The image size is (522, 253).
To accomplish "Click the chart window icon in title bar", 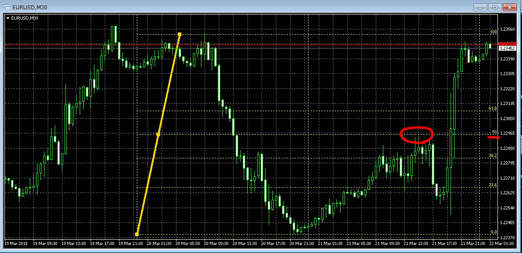I will (x=8, y=7).
